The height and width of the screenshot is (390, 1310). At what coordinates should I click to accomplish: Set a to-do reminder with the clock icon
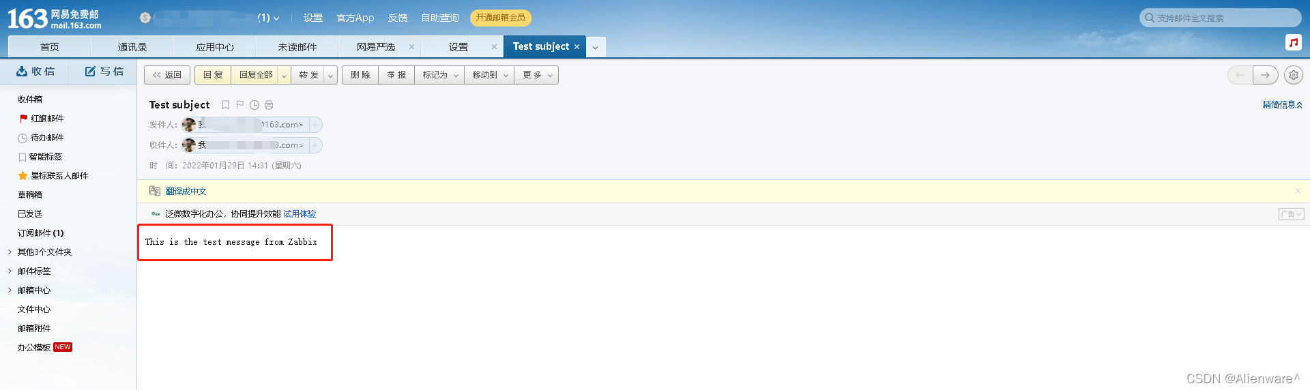(x=254, y=105)
